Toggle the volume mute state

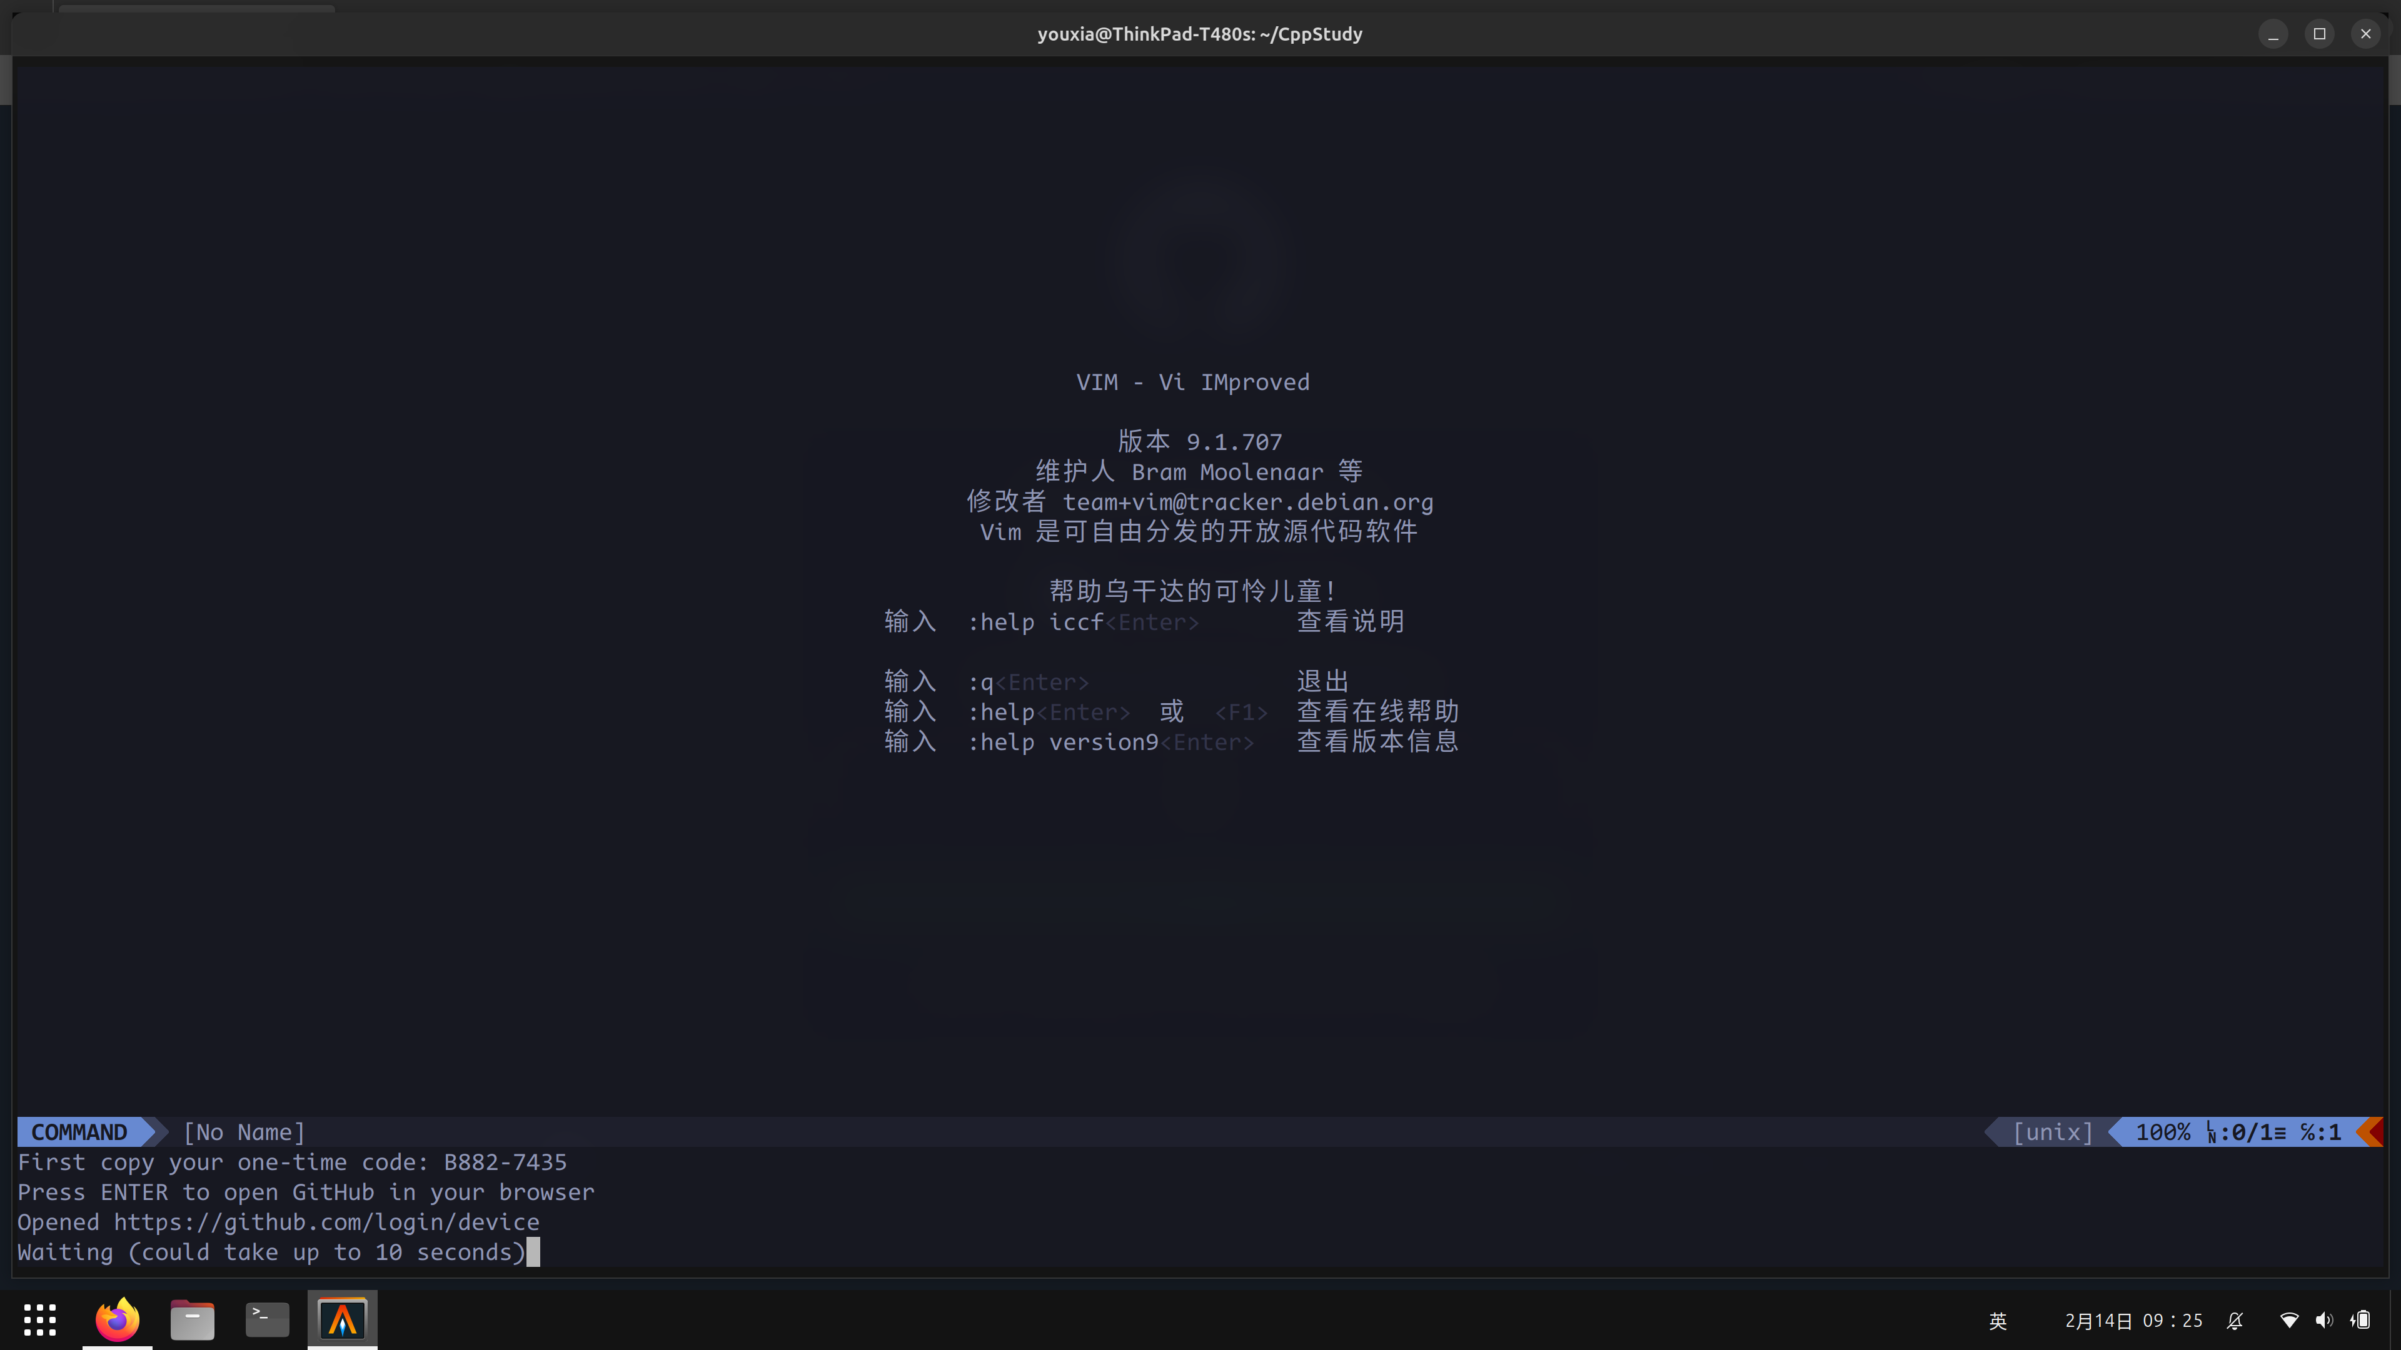click(x=2325, y=1320)
